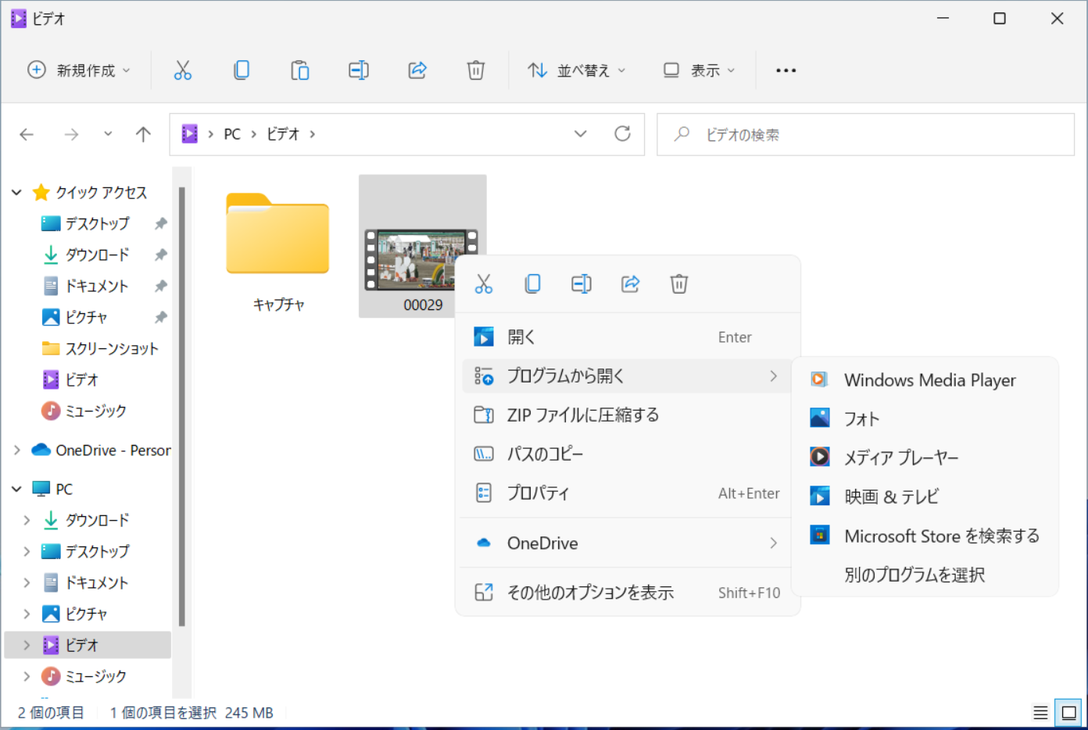
Task: Choose パスのコピー from context menu
Action: tap(628, 454)
